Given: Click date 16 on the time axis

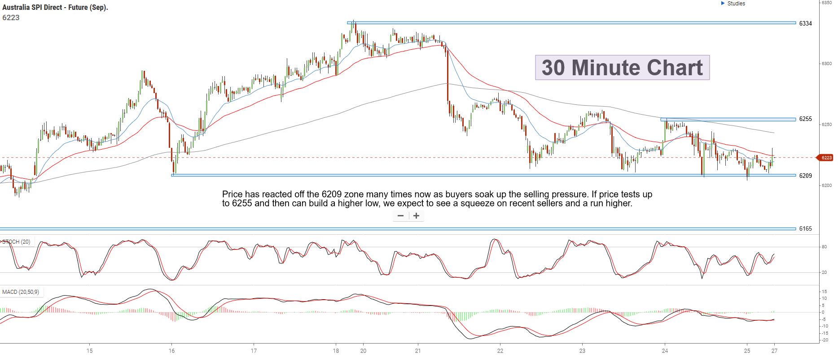Looking at the screenshot, I should tap(171, 351).
